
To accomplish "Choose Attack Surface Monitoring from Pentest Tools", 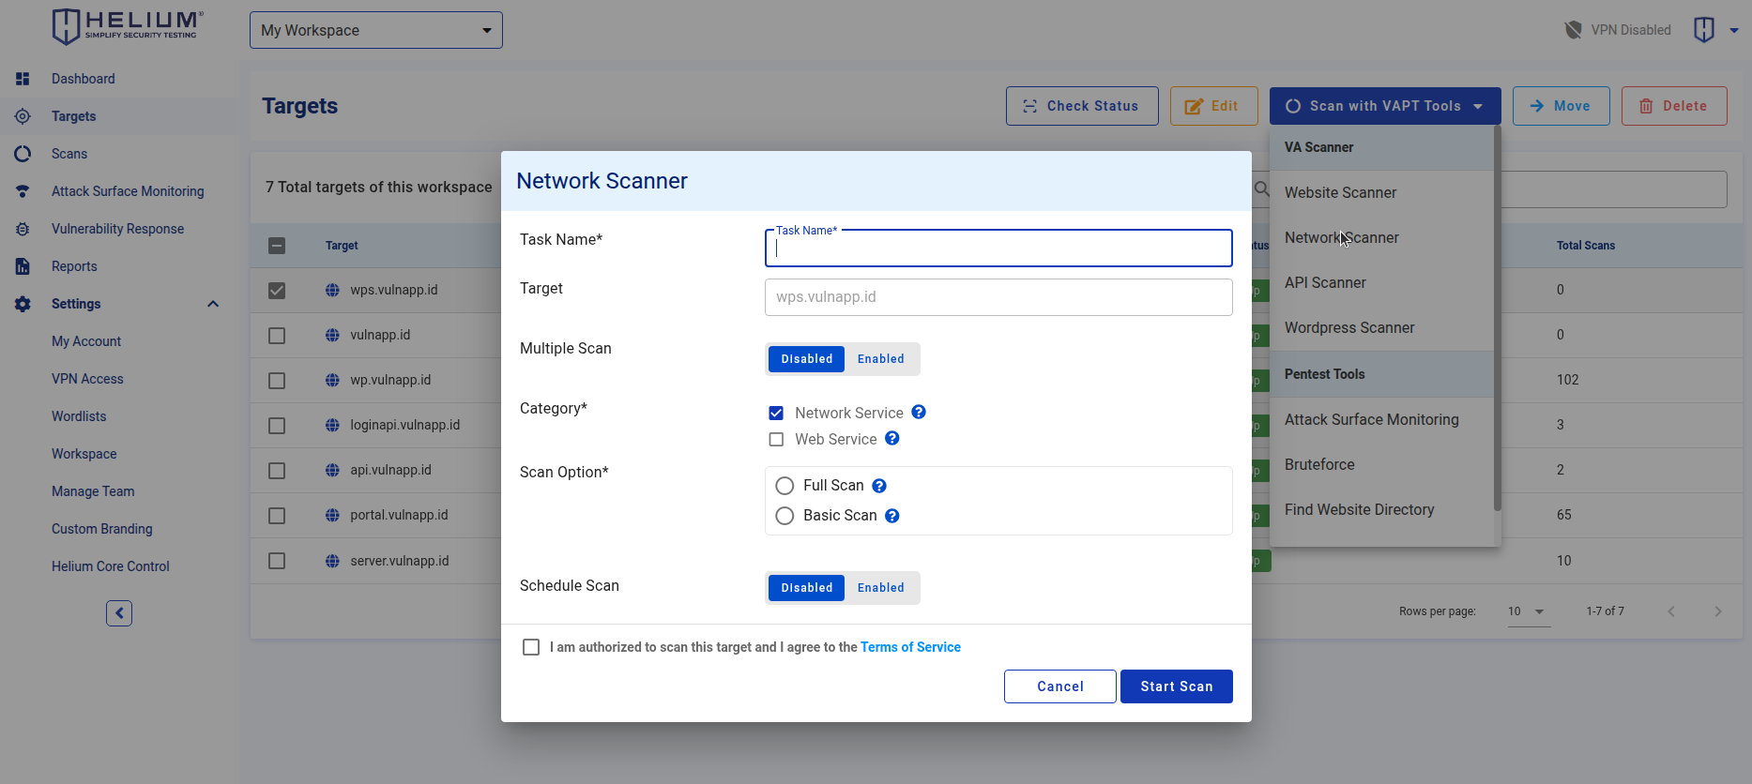I will point(1381,419).
